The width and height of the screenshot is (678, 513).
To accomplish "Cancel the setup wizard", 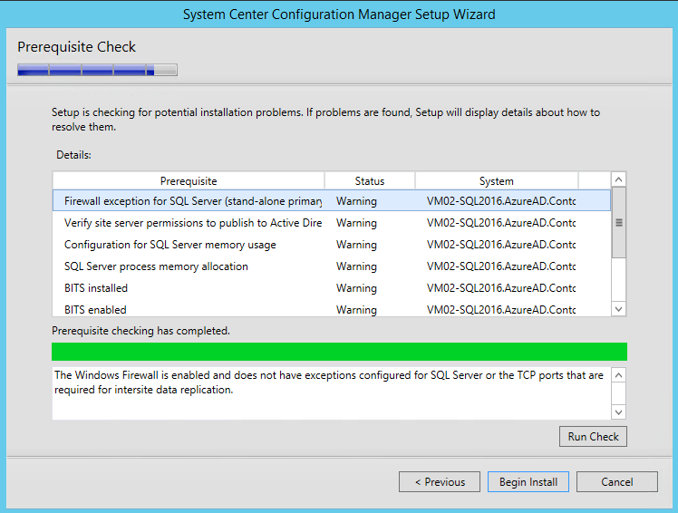I will point(617,482).
